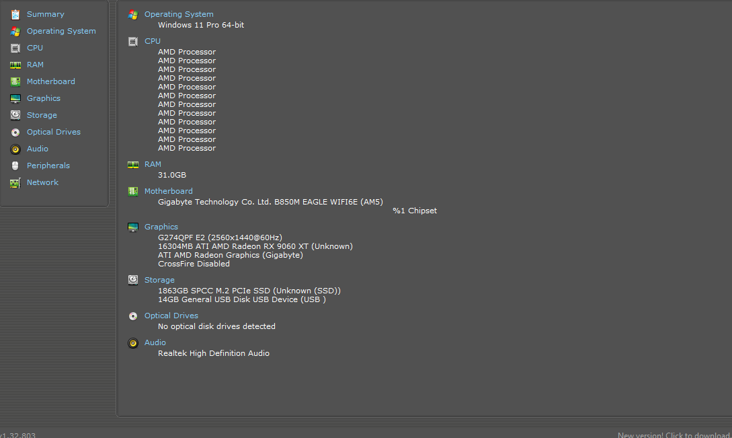Click the Windows flag icon beside Operating System heading
Viewport: 732px width, 438px height.
[133, 15]
